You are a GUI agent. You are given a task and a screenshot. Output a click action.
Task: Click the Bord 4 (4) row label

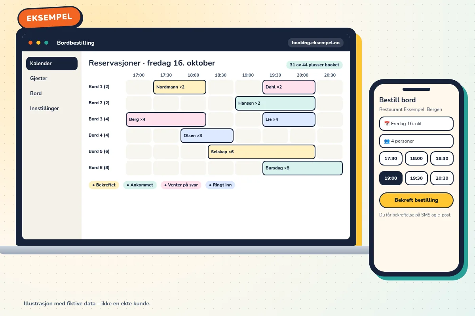click(99, 135)
